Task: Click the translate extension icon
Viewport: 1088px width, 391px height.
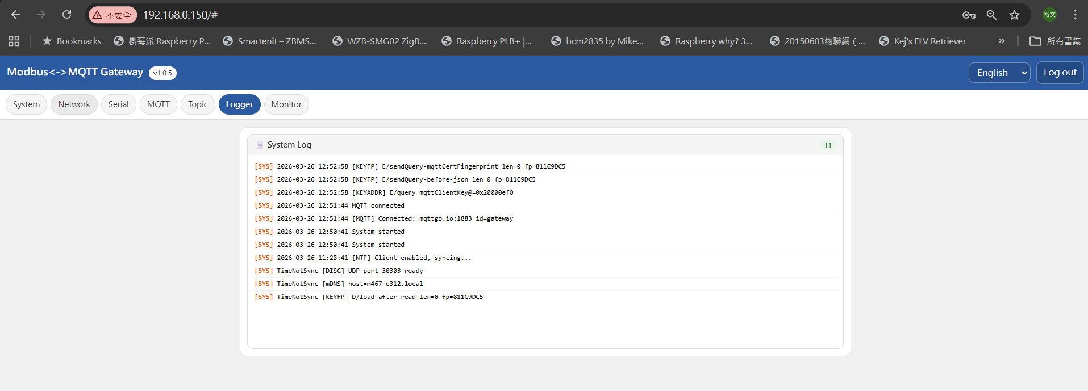Action: pyautogui.click(x=1049, y=15)
